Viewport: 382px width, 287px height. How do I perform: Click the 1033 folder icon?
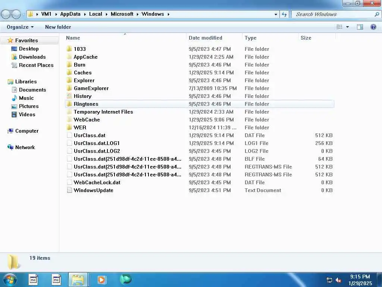[69, 49]
